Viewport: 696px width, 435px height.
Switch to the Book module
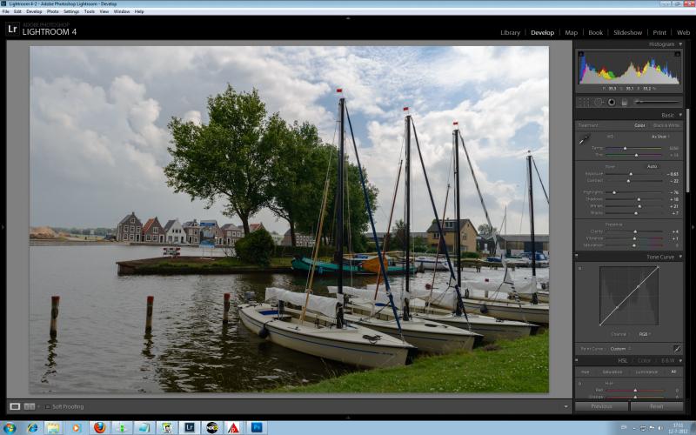click(595, 32)
